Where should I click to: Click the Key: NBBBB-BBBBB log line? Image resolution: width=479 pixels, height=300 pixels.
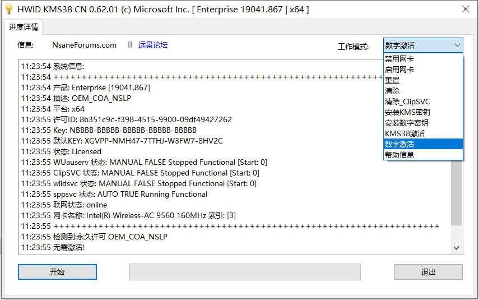point(109,130)
